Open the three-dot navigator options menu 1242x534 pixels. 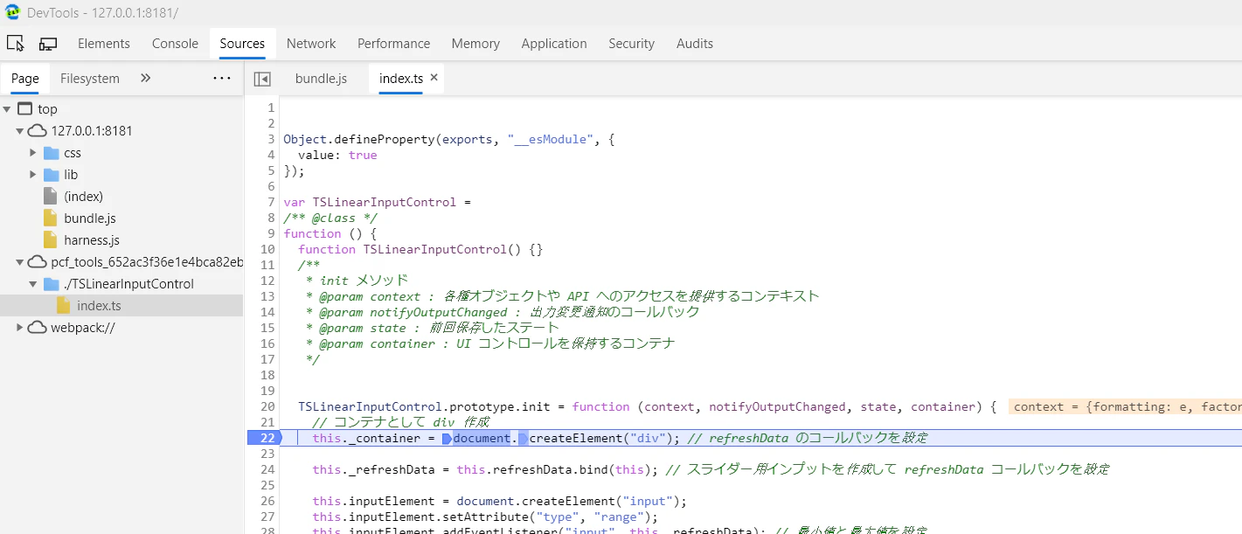tap(222, 78)
